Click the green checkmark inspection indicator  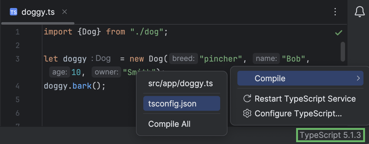tap(339, 32)
